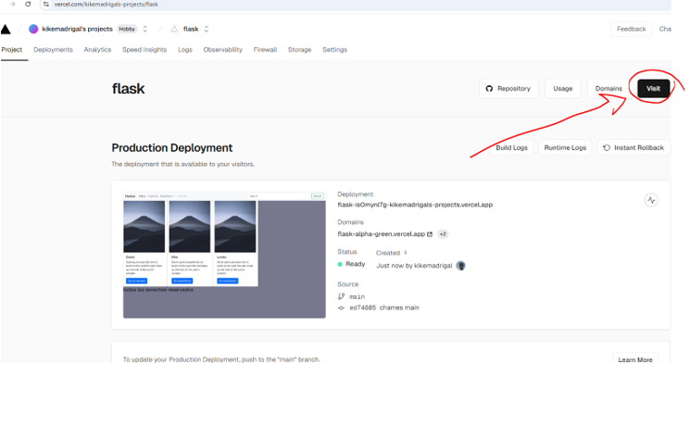Viewport: 690px width, 426px height.
Task: Click the flask project icon in breadcrumb
Action: pyautogui.click(x=174, y=29)
